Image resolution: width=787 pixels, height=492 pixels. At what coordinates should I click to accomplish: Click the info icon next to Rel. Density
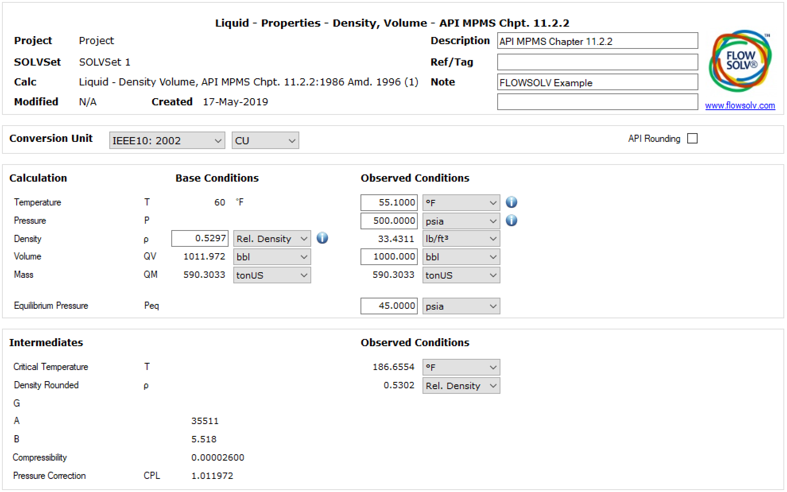pyautogui.click(x=322, y=238)
